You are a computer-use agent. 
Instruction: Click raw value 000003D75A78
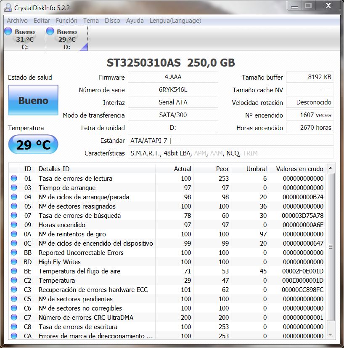click(x=303, y=216)
